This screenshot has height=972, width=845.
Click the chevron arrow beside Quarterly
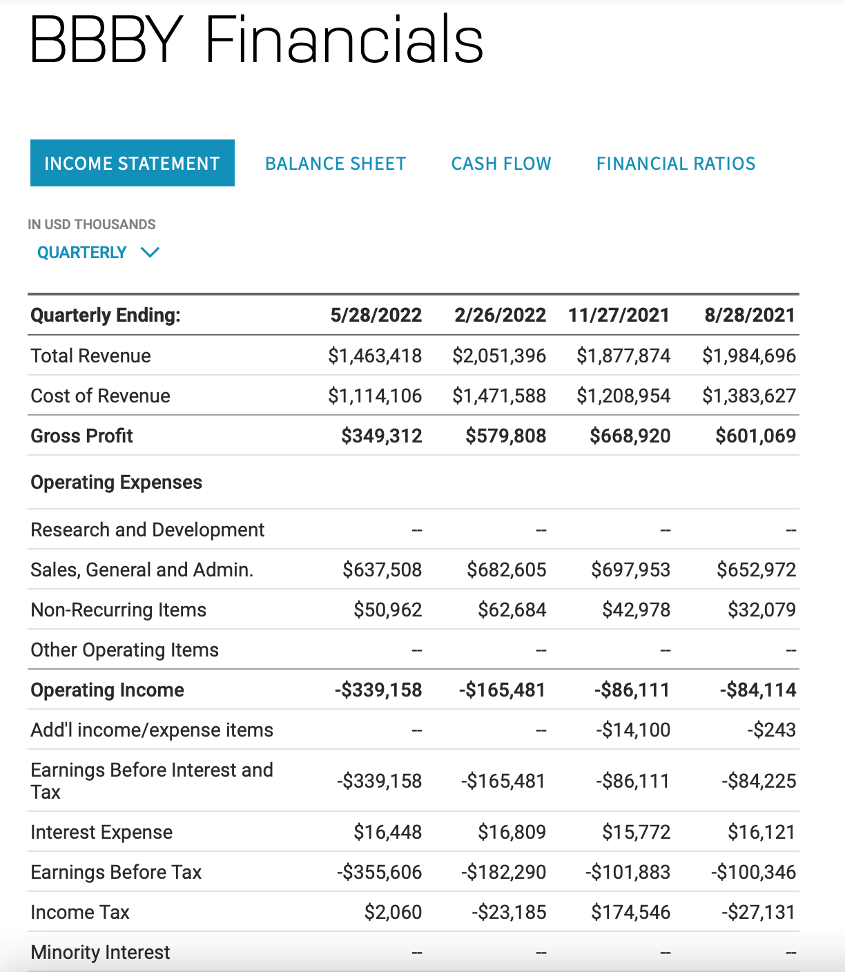point(150,253)
